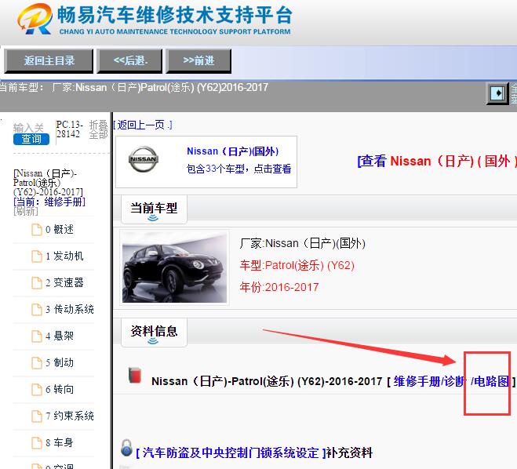Open the 1 发动机 tree item
This screenshot has height=469, width=517.
[64, 256]
